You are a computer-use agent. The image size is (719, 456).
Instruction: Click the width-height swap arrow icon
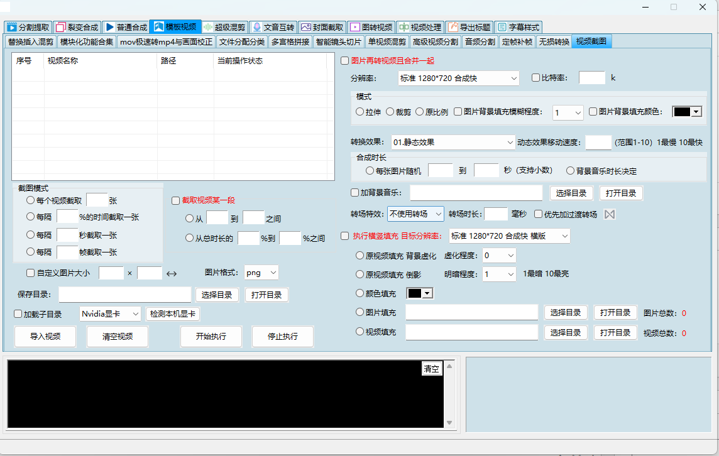click(x=172, y=273)
